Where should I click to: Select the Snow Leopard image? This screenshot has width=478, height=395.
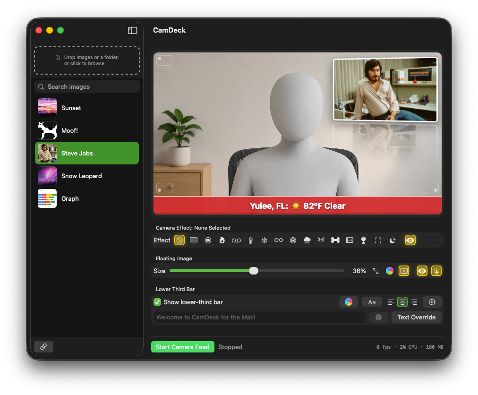(x=87, y=176)
